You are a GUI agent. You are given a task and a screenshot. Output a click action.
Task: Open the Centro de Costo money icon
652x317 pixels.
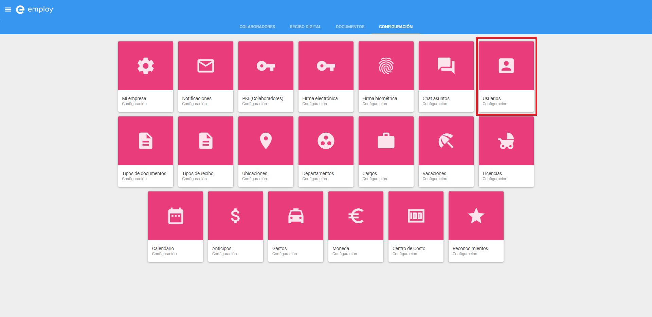click(x=416, y=216)
